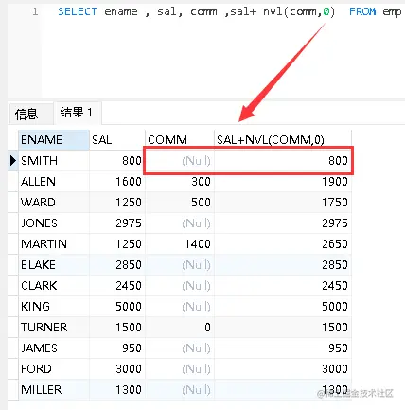
Task: Click BLAKE's SAL value 2850
Action: pos(129,265)
